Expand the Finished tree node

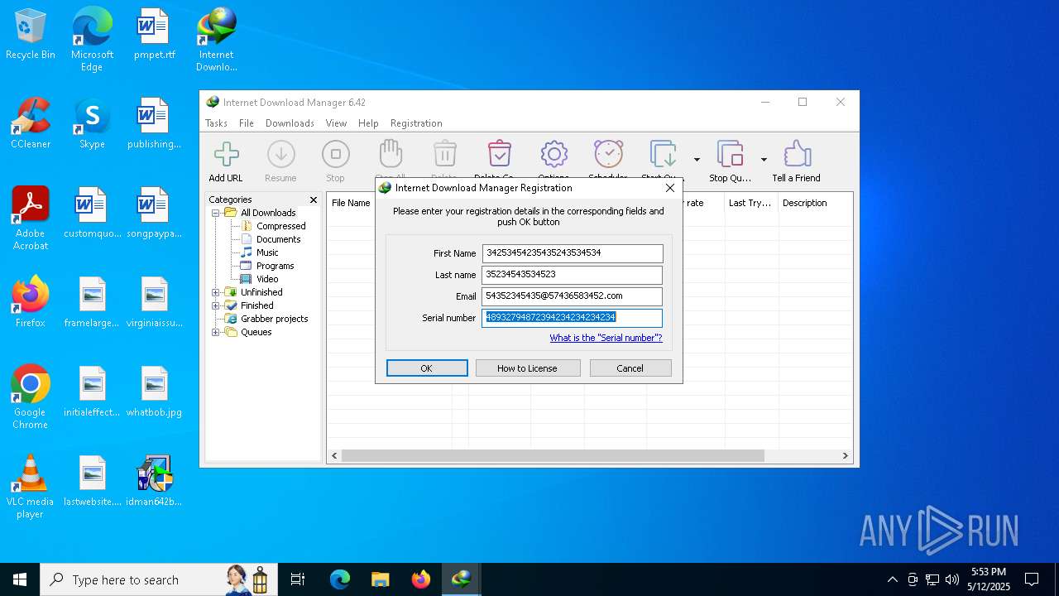[216, 305]
